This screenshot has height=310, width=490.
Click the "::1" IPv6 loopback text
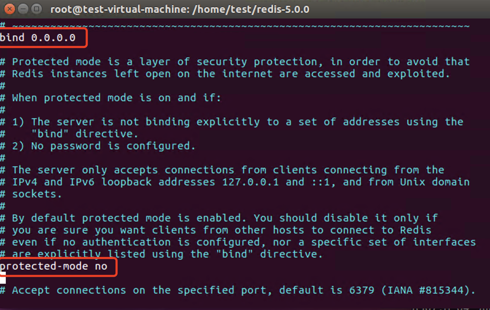320,182
